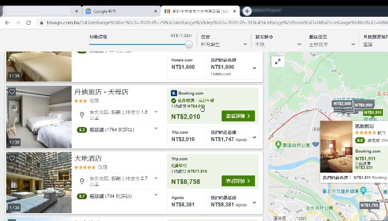Expand the 丹迪旅店 reviews chevron
This screenshot has width=388, height=221.
click(x=156, y=128)
